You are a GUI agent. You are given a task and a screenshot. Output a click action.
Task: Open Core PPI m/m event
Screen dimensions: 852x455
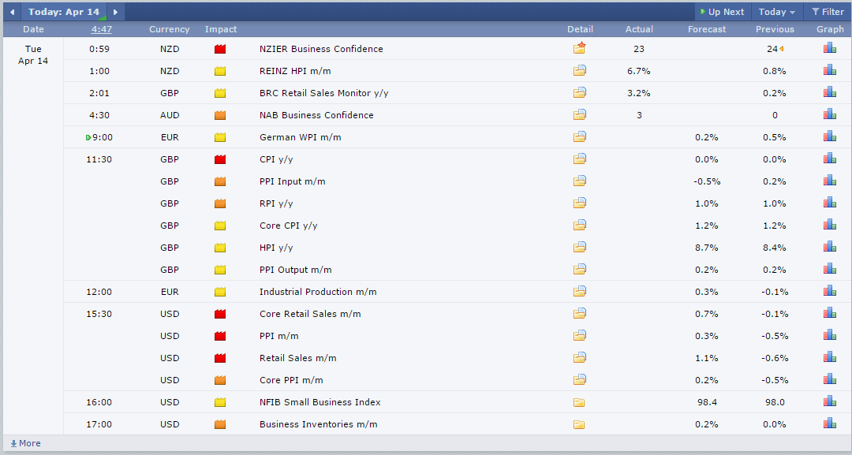[291, 380]
